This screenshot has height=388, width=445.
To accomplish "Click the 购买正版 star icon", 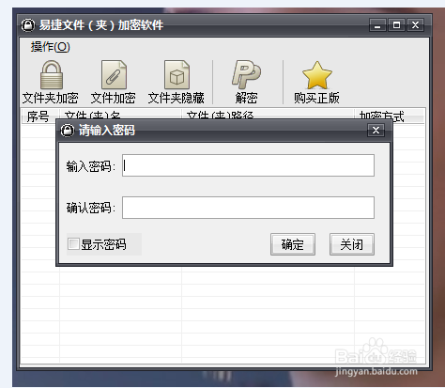I will [317, 75].
